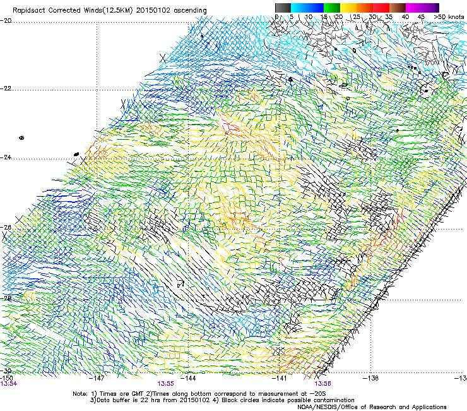Click the brown 35-40 knots legend swatch
The image size is (467, 411).
[398, 8]
